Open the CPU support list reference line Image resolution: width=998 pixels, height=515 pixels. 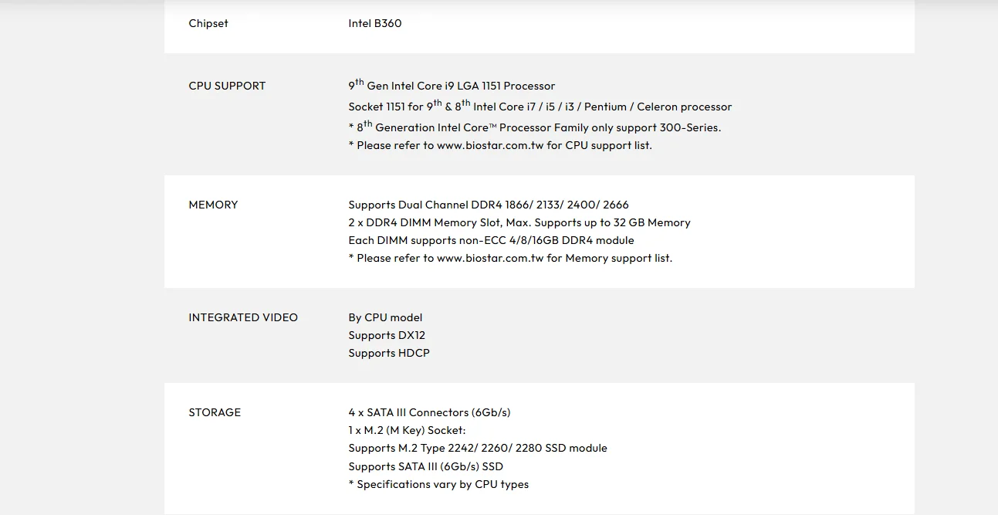[x=500, y=145]
